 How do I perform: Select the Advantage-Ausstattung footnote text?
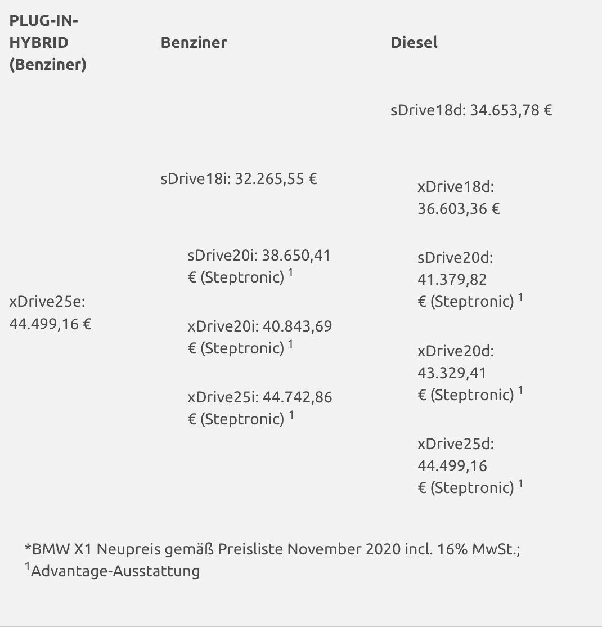pos(115,571)
